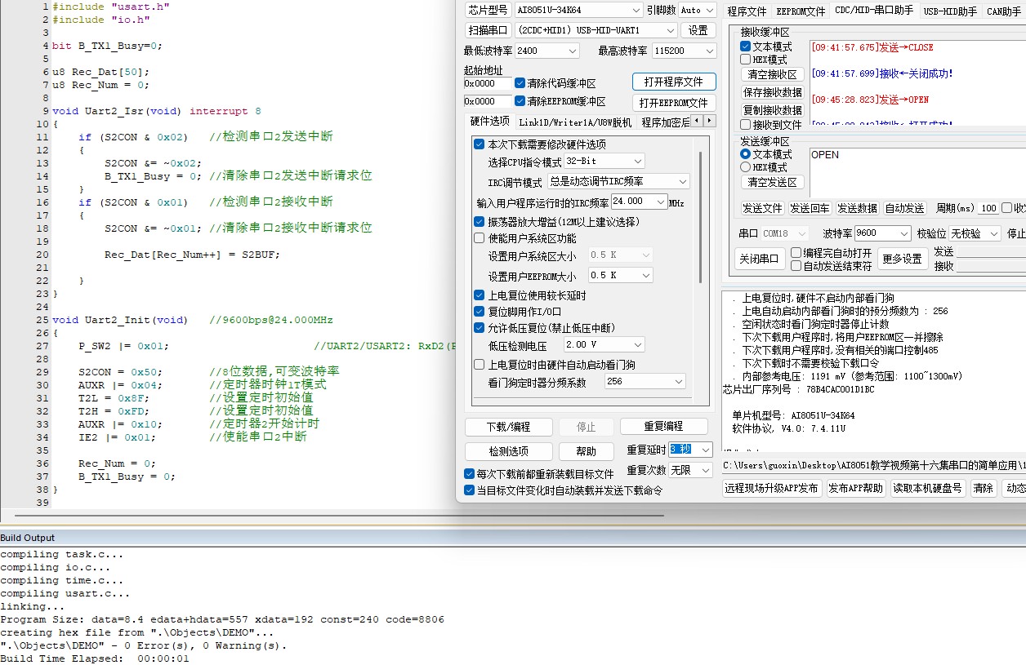Switch to EEPROM文件 tab
The width and height of the screenshot is (1026, 665).
[801, 11]
